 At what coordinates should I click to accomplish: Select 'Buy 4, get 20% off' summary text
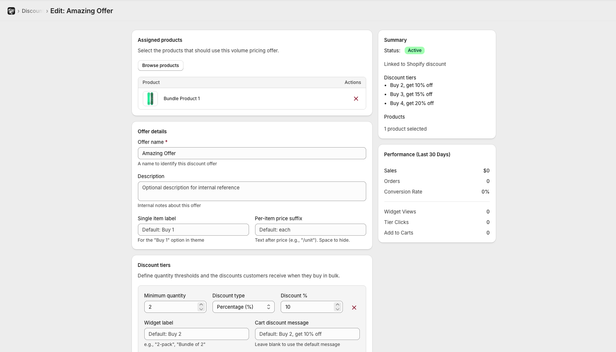point(412,103)
